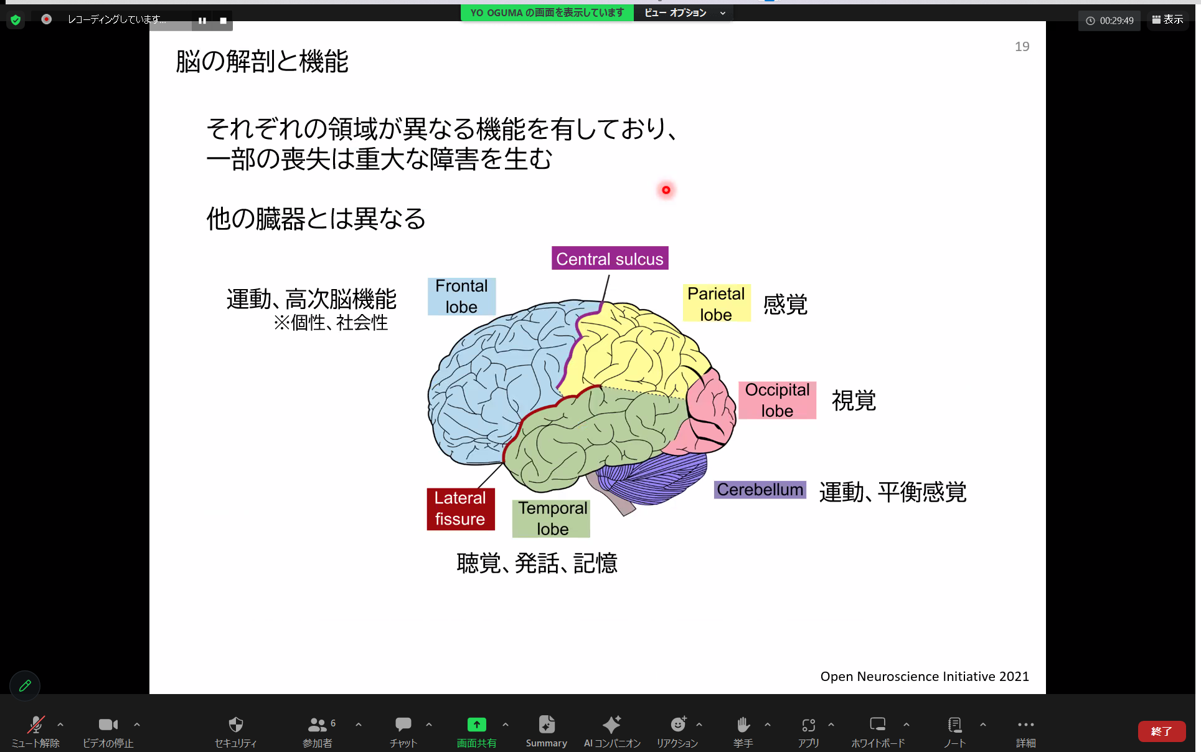Pause the recording
This screenshot has width=1201, height=752.
point(202,21)
